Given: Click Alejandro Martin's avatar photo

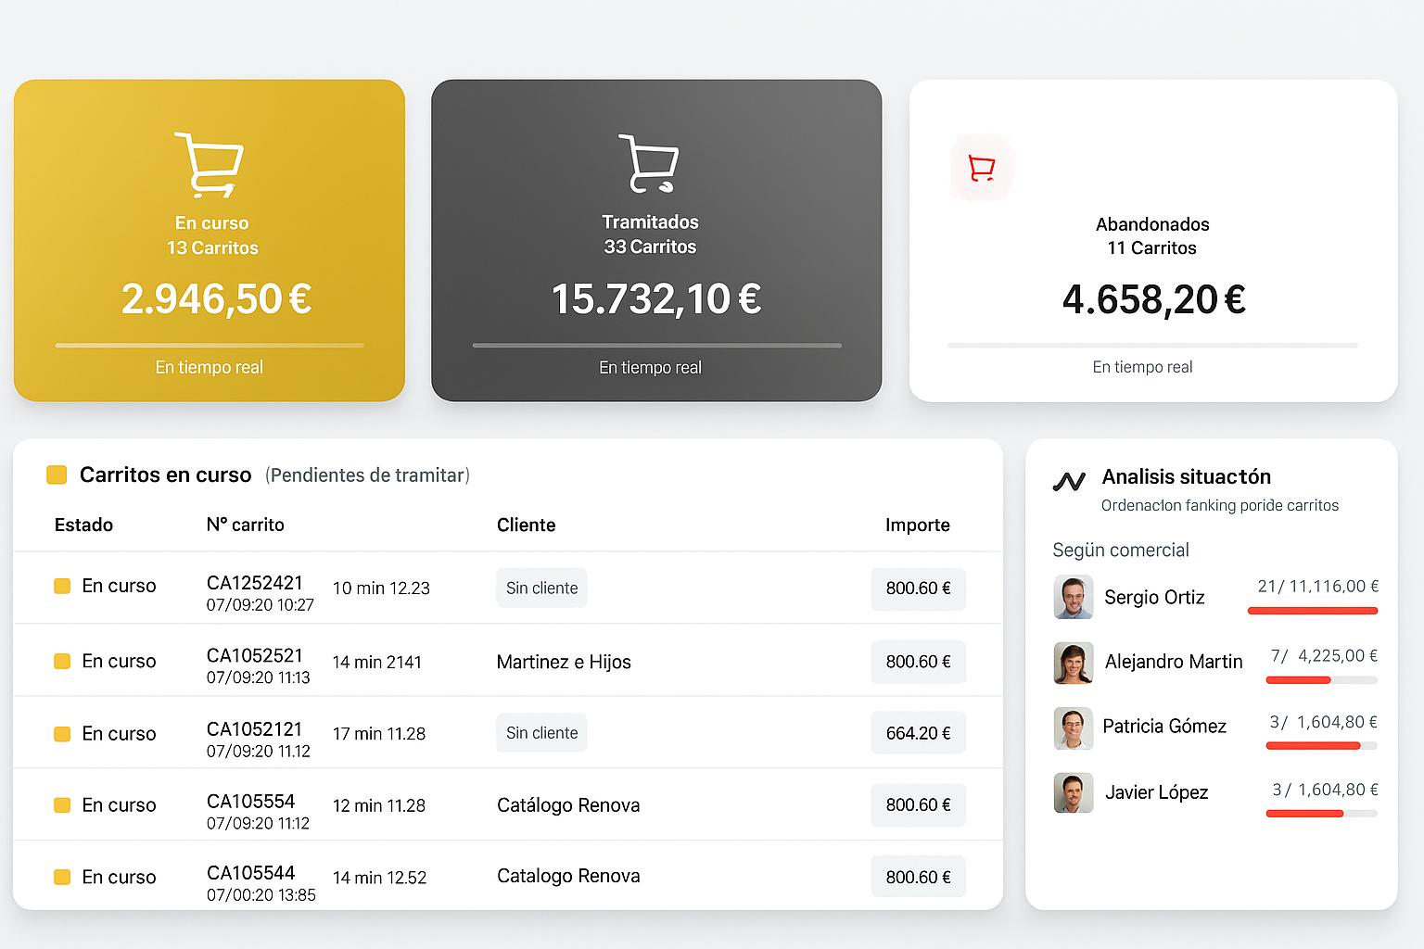Looking at the screenshot, I should (1074, 663).
